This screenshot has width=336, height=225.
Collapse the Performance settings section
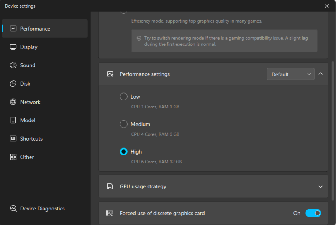click(x=321, y=74)
